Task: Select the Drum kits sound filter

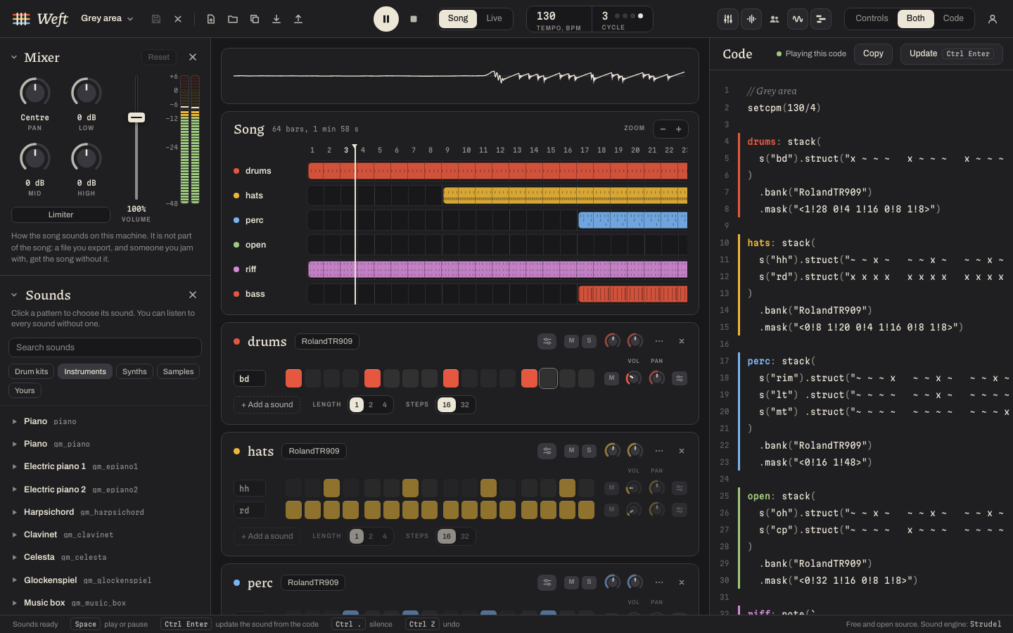Action: [32, 371]
